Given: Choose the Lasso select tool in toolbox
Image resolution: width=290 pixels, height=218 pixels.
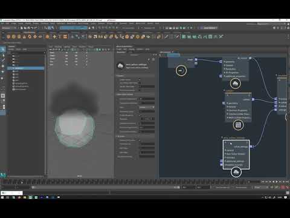Looking at the screenshot, I should point(3,55).
